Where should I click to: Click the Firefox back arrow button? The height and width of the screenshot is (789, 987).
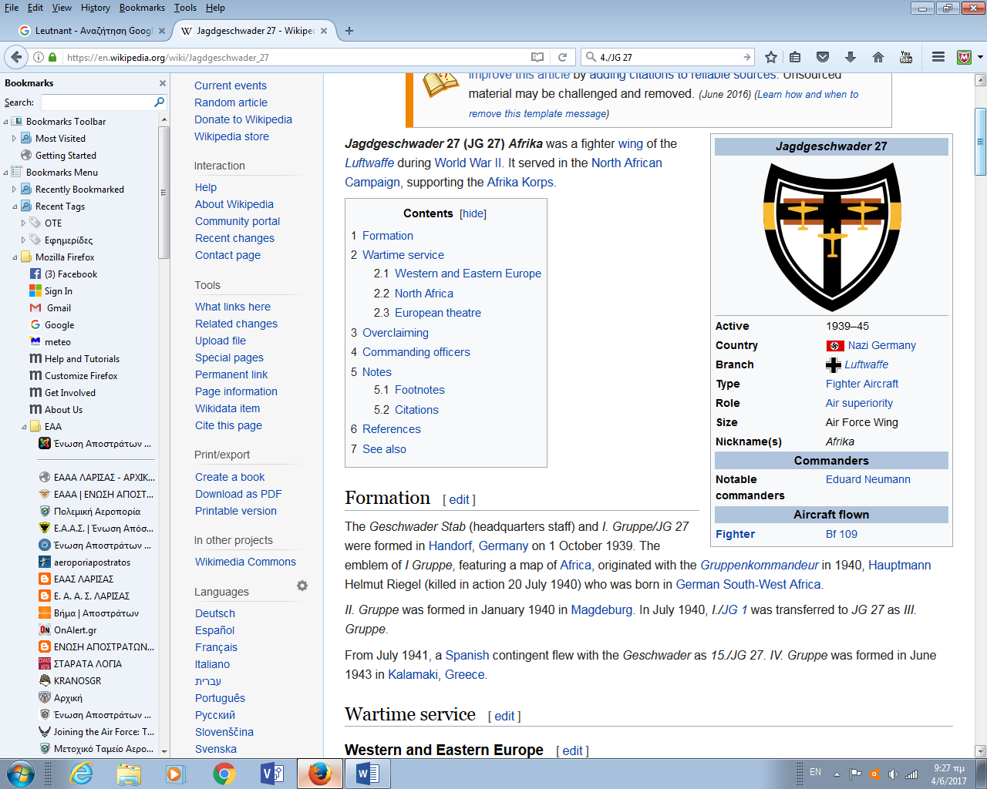click(x=16, y=57)
